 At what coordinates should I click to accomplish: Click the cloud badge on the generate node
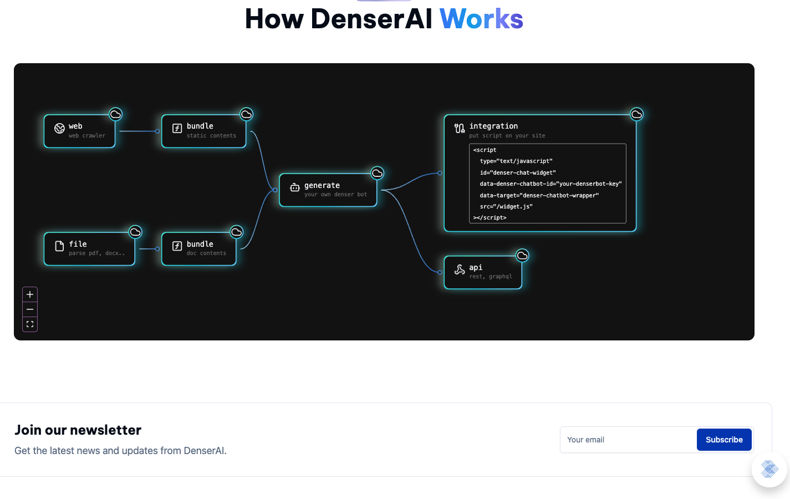pyautogui.click(x=377, y=173)
